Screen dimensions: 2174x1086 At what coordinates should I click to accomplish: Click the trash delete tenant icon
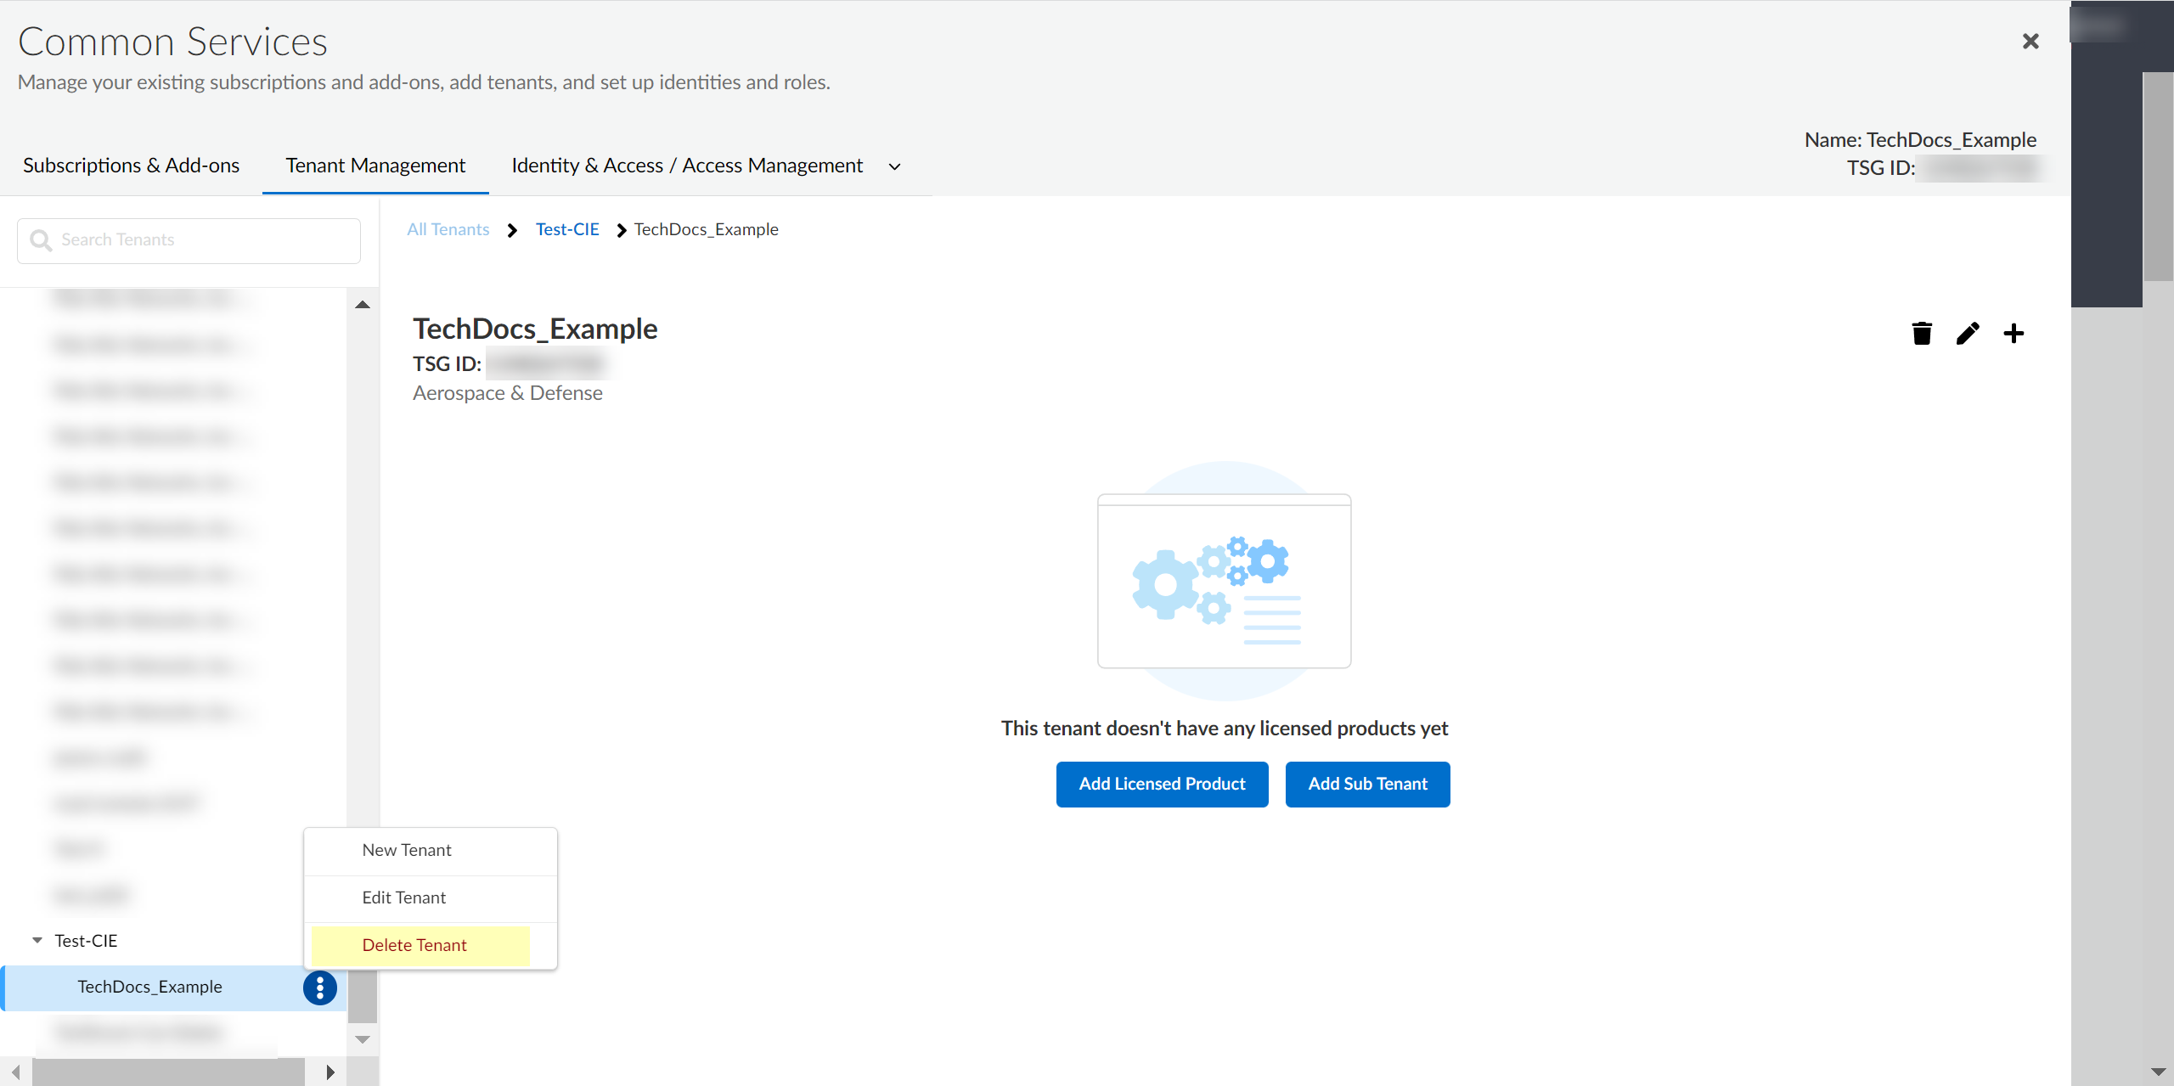point(1922,333)
